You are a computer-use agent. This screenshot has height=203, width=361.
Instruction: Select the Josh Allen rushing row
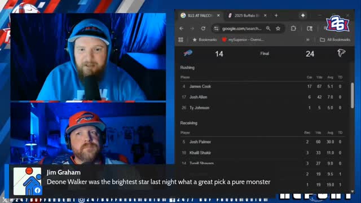point(262,97)
